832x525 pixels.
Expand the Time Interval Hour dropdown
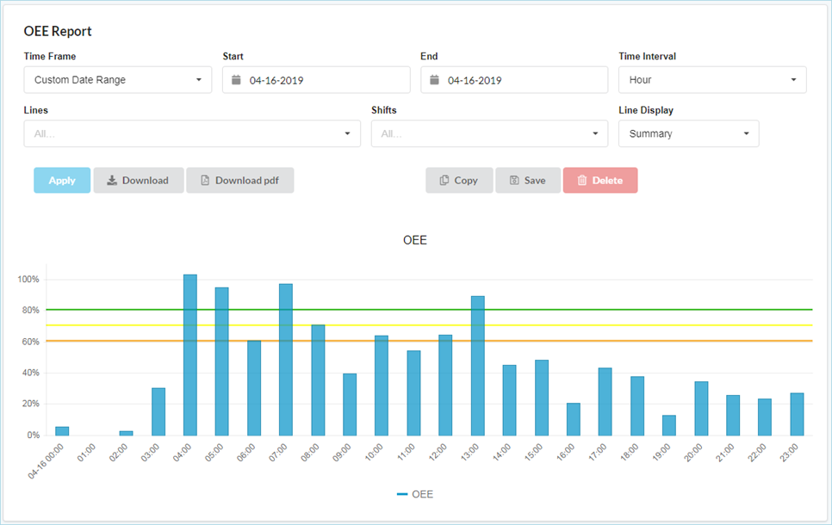point(712,80)
